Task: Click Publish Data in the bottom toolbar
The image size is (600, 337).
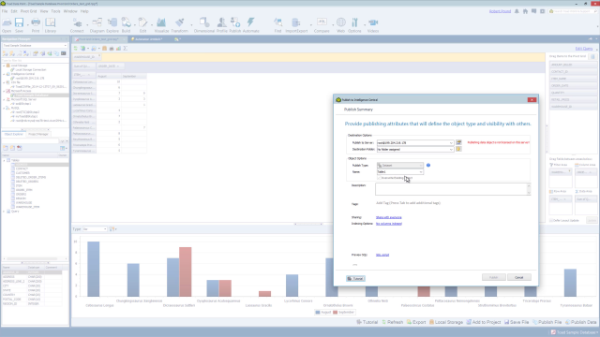Action: [x=581, y=322]
